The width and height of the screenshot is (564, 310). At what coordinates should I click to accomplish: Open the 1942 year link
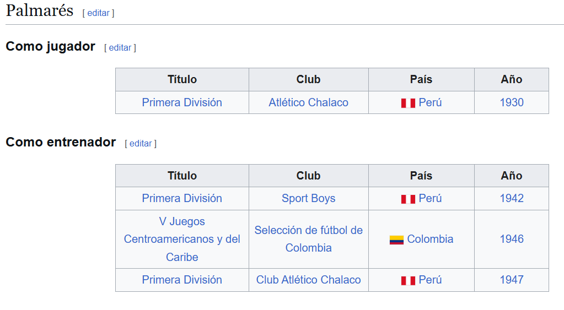click(511, 198)
